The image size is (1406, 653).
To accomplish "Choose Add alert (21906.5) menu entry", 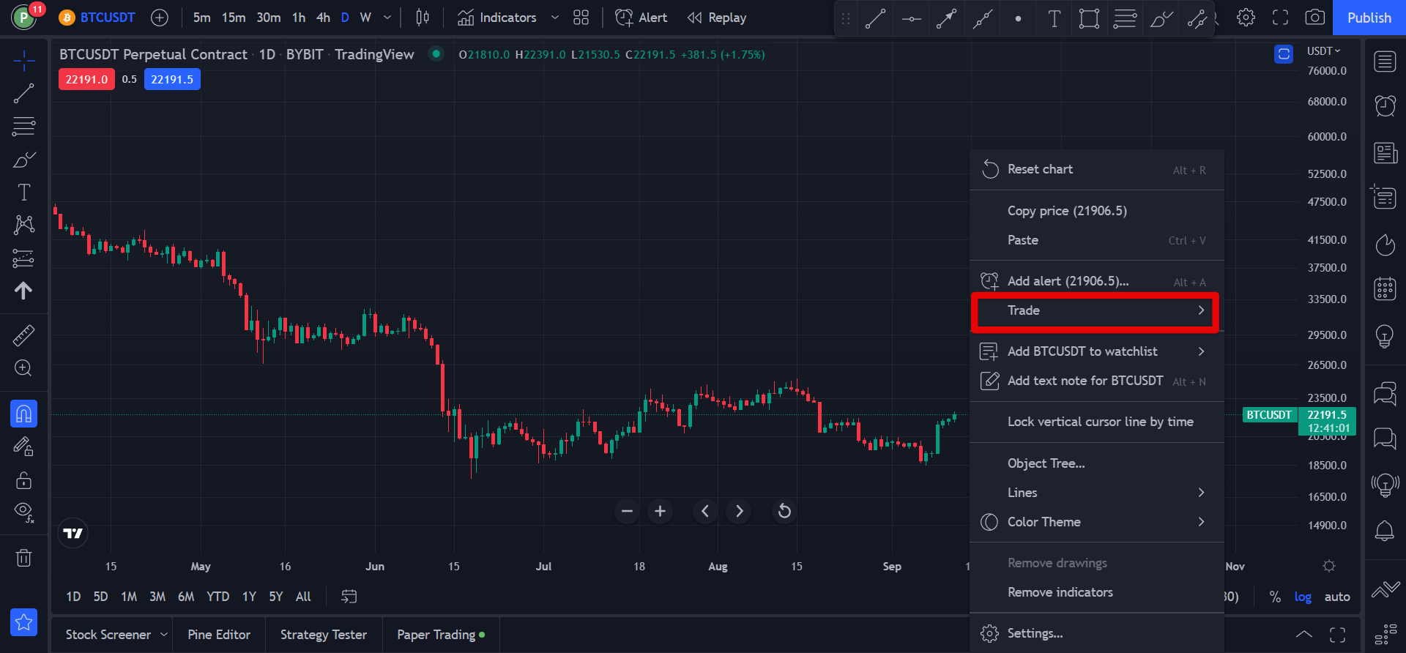I will tap(1097, 281).
